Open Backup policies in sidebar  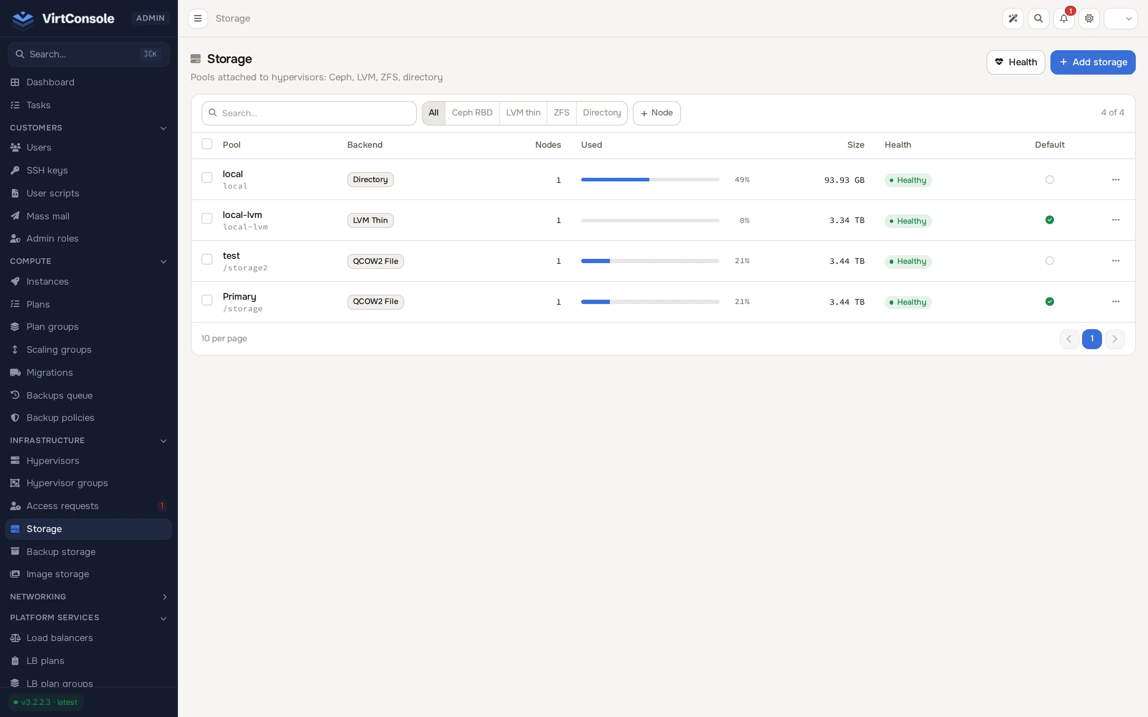(x=89, y=418)
